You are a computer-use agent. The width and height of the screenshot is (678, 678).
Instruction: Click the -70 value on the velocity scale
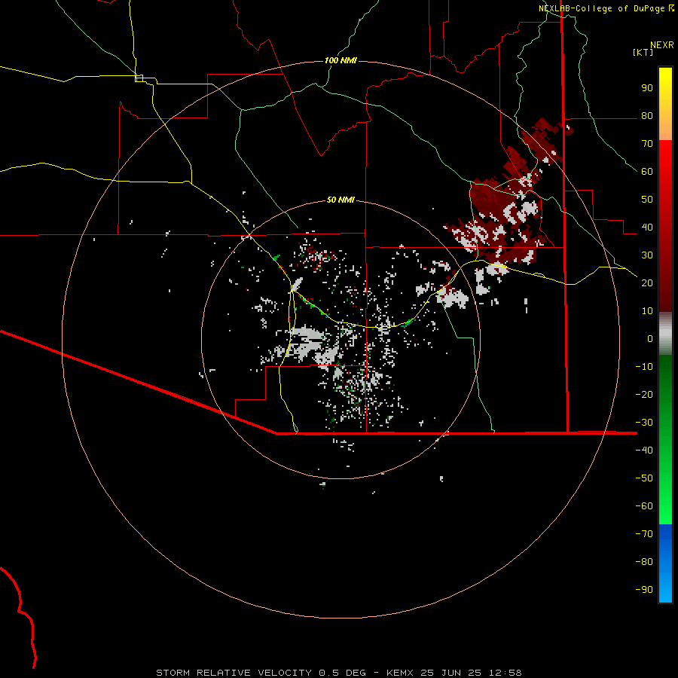tap(644, 533)
